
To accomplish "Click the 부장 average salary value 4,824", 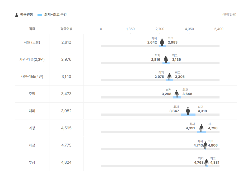I will pos(66,163).
